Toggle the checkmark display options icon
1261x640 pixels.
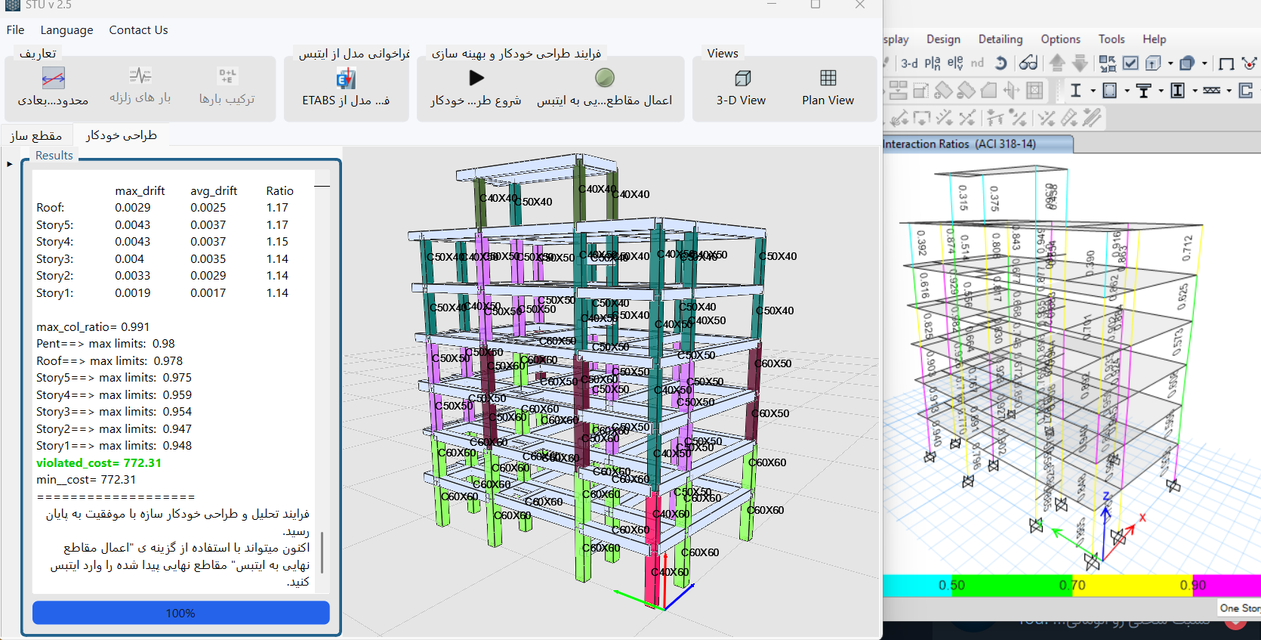pyautogui.click(x=1130, y=63)
